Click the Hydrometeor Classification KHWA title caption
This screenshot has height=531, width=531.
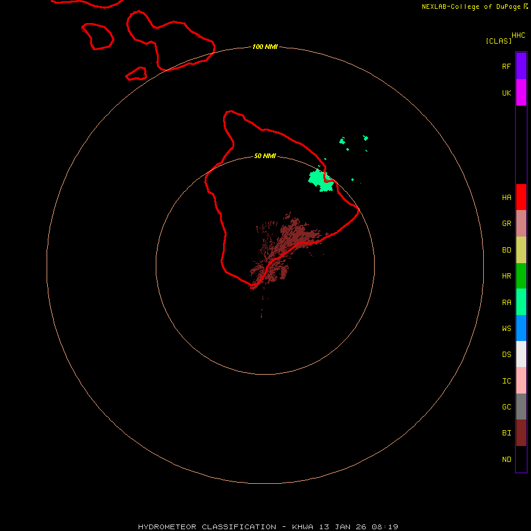(x=268, y=527)
